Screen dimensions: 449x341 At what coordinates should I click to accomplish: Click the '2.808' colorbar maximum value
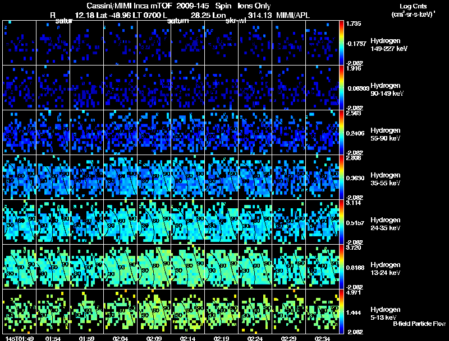click(354, 158)
